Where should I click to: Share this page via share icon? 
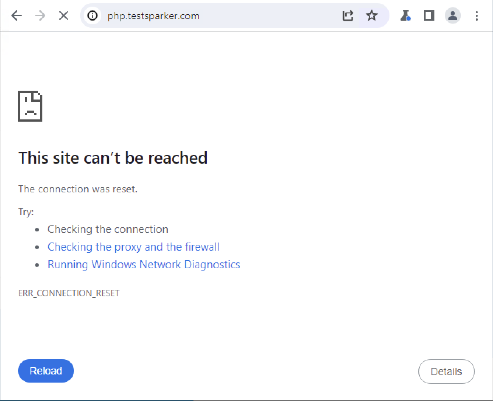[x=348, y=16]
